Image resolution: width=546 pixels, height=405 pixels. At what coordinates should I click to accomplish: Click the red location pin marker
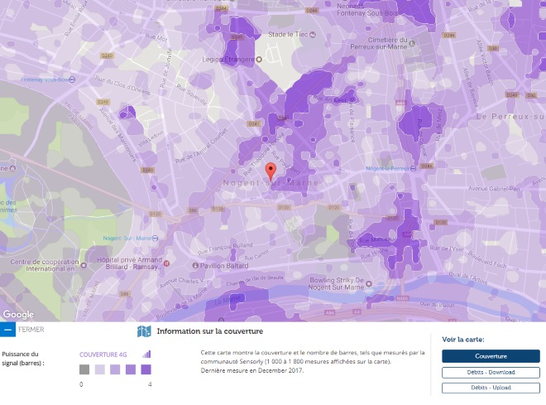[x=270, y=171]
